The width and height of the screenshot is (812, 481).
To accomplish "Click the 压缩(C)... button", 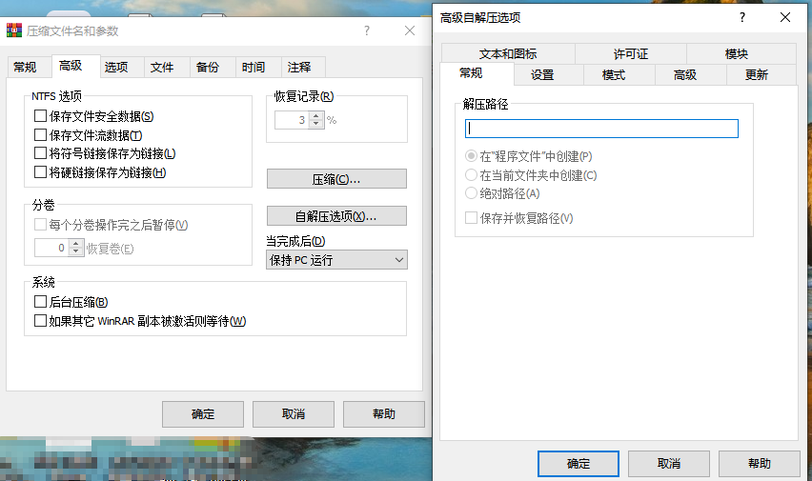I will coord(336,179).
